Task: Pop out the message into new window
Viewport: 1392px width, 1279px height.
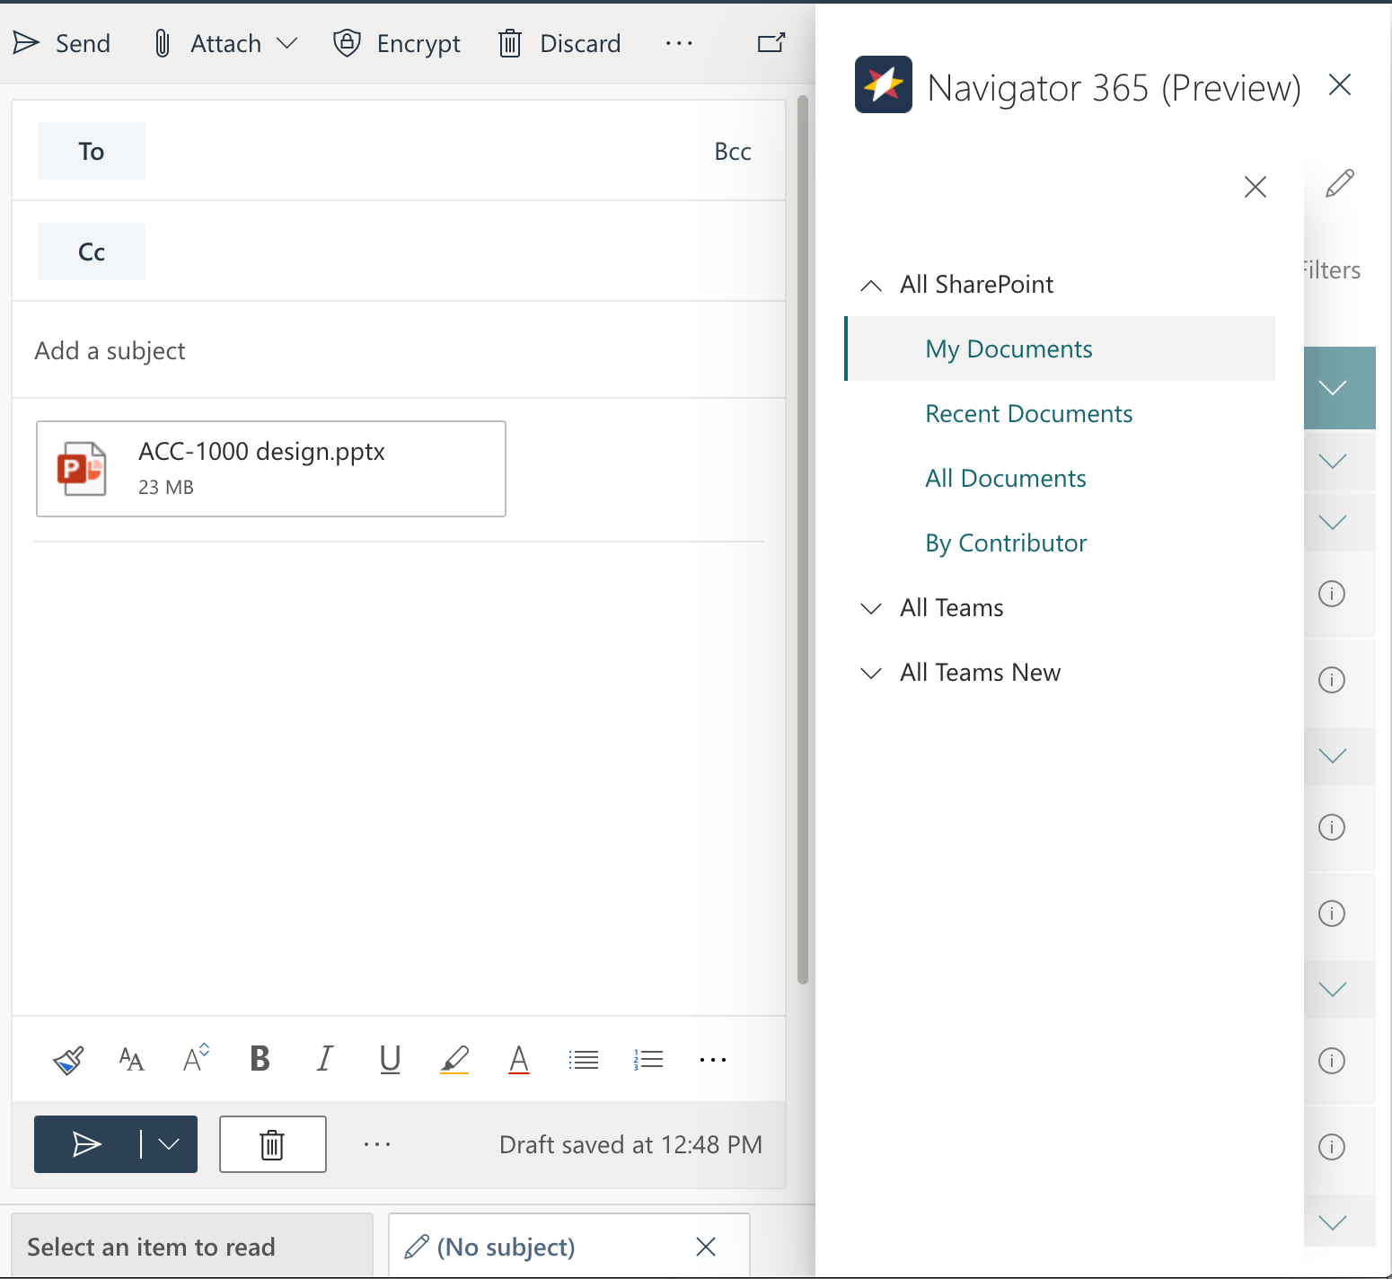Action: click(771, 43)
